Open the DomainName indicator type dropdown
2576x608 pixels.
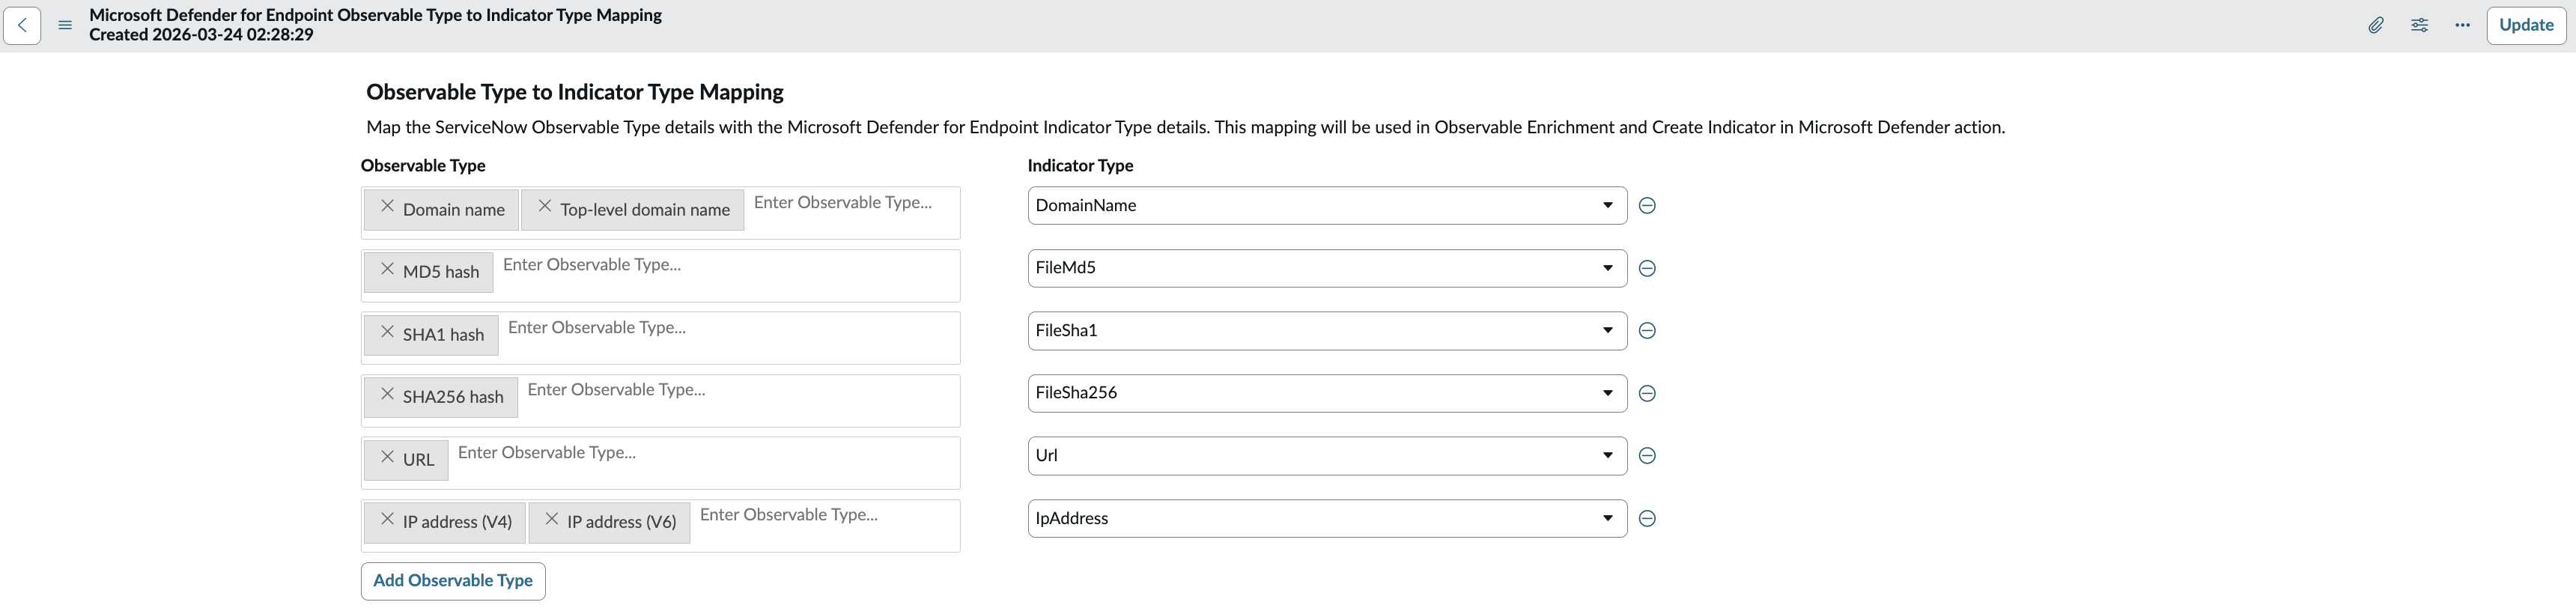1327,205
